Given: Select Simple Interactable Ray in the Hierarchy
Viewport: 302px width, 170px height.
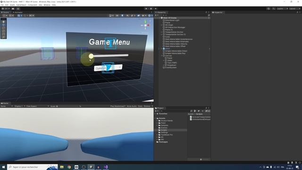Looking at the screenshot, I should click(175, 53).
